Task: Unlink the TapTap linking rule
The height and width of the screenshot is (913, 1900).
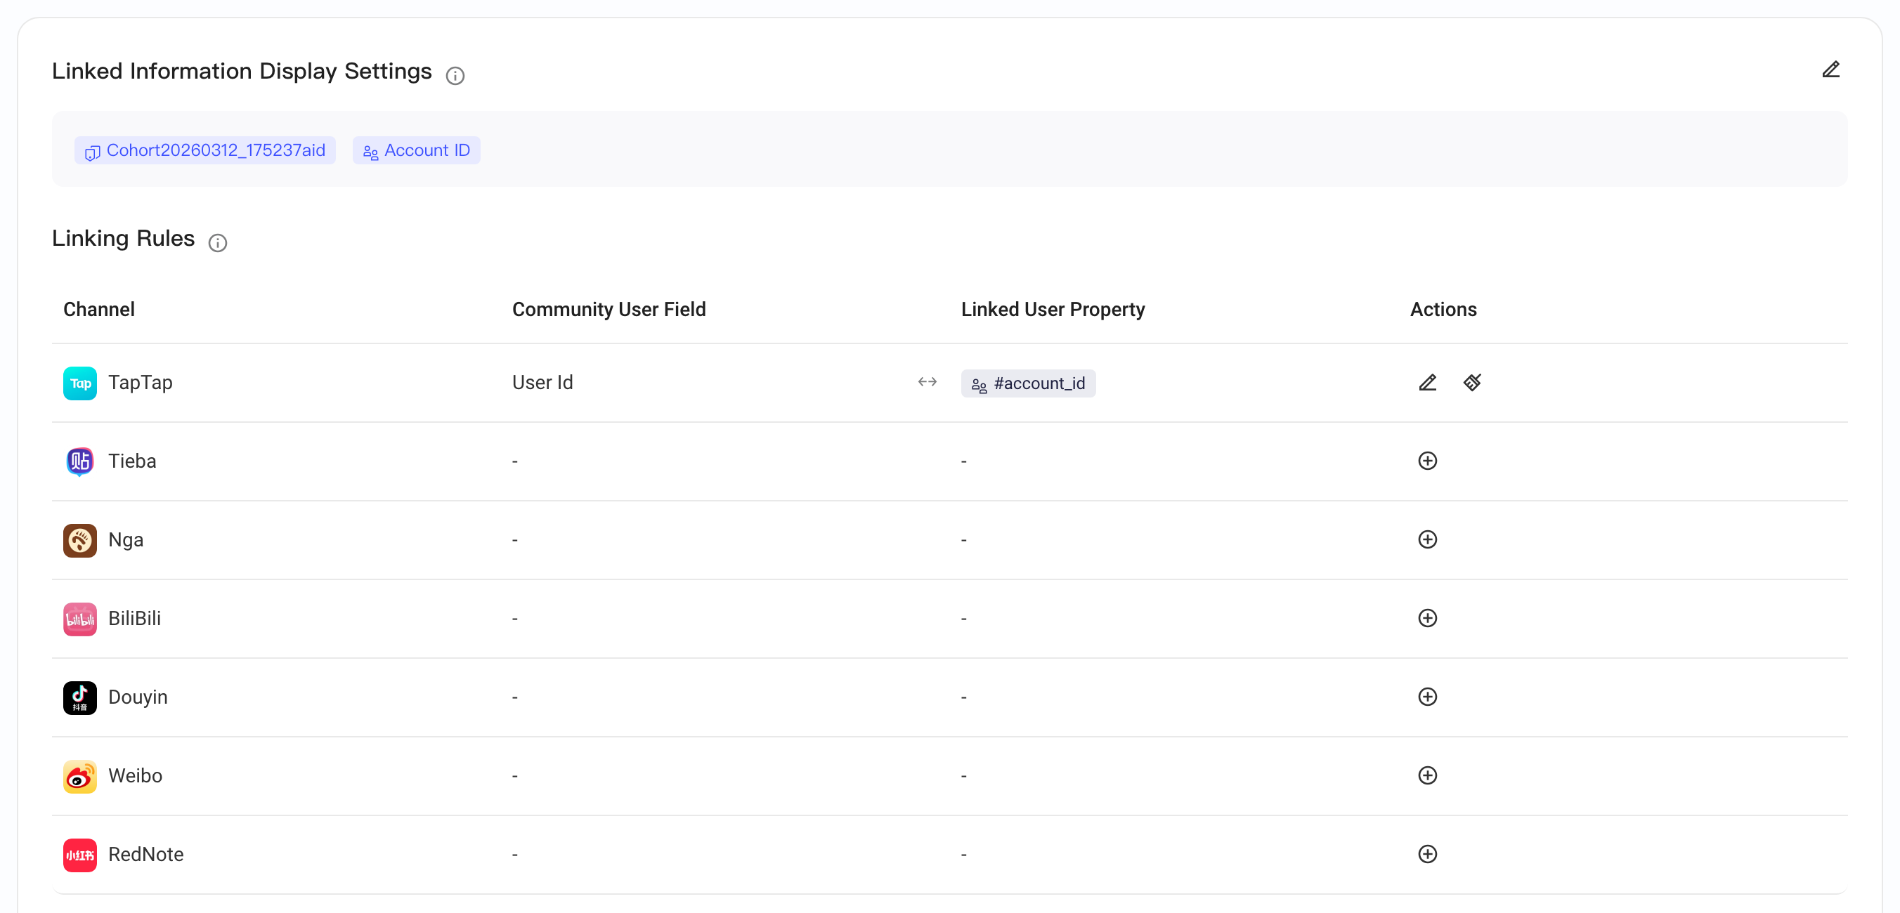Action: tap(1472, 383)
